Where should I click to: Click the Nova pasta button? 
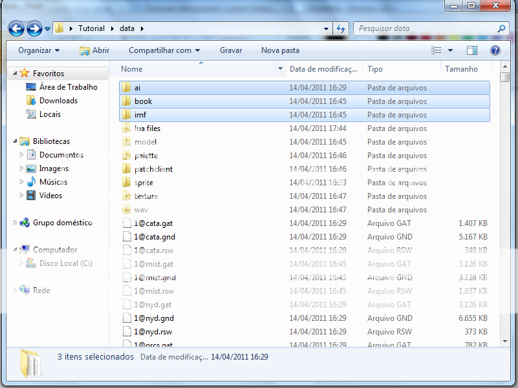pyautogui.click(x=280, y=50)
